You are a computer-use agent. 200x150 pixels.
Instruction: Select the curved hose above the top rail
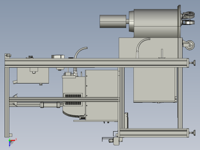[x=81, y=53]
